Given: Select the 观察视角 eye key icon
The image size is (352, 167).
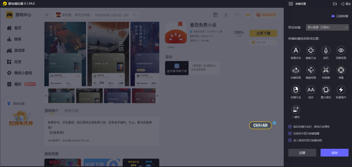Looking at the screenshot, I should pyautogui.click(x=341, y=50).
